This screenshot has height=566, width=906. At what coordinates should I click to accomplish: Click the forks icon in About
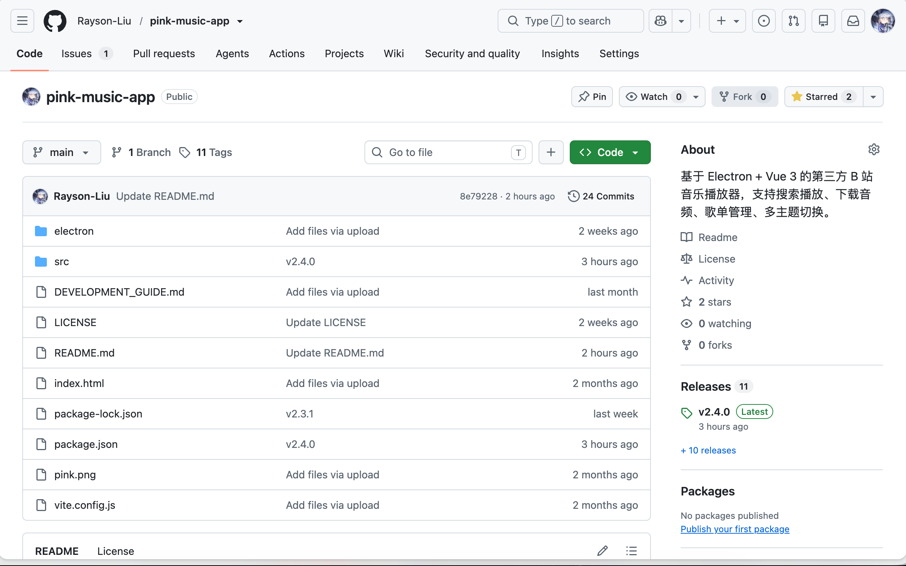(686, 345)
